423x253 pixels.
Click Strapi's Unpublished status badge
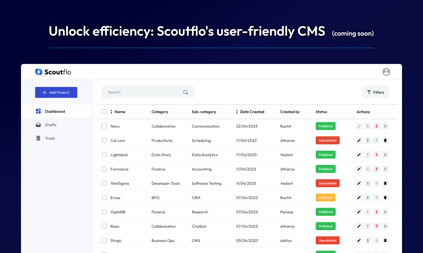pyautogui.click(x=328, y=241)
